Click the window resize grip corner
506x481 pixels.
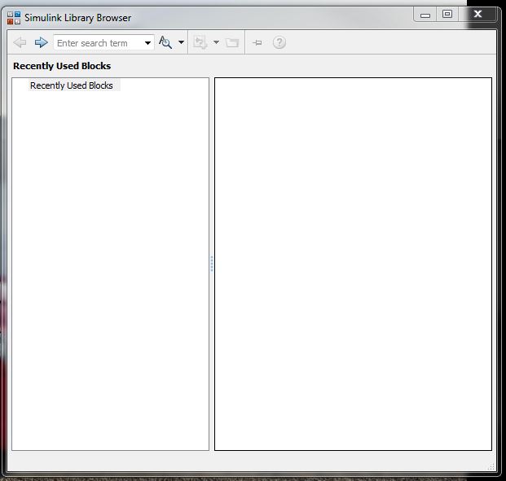tap(491, 466)
